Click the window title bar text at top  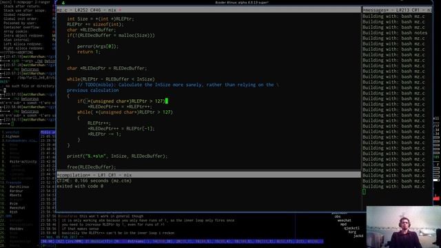point(242,2)
